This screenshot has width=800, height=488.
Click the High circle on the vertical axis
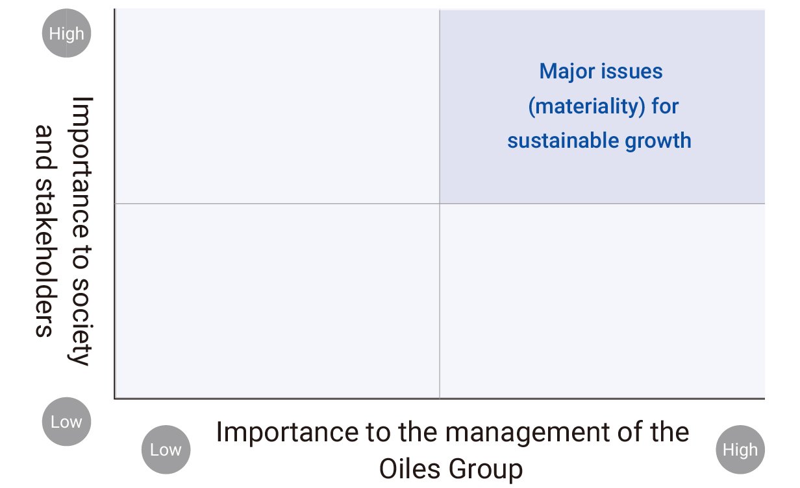point(67,34)
